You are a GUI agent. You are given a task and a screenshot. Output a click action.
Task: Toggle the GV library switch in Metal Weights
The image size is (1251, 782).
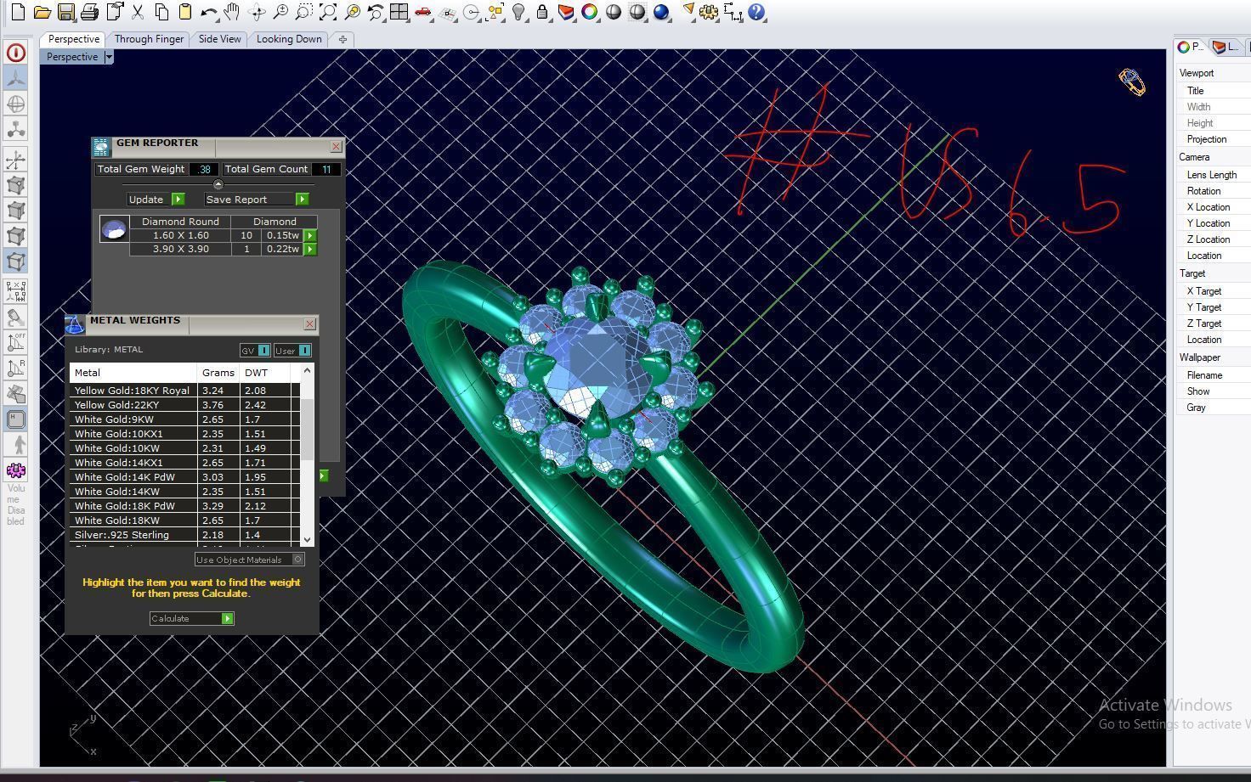click(x=254, y=351)
